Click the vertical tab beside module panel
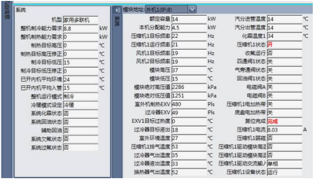This screenshot has width=316, height=180. click(x=117, y=22)
